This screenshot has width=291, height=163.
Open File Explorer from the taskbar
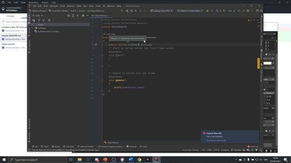(x=80, y=160)
